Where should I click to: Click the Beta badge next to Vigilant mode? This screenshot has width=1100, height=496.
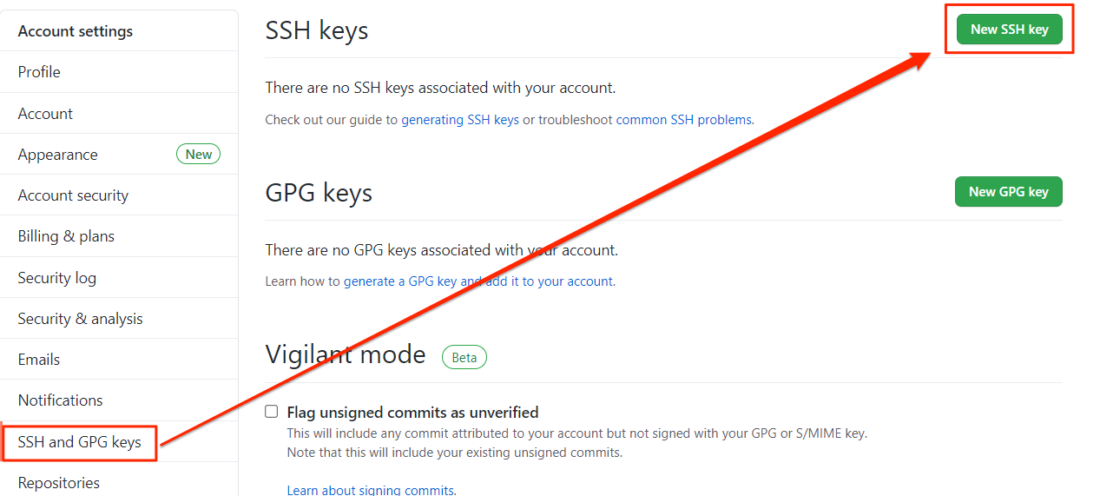point(464,358)
